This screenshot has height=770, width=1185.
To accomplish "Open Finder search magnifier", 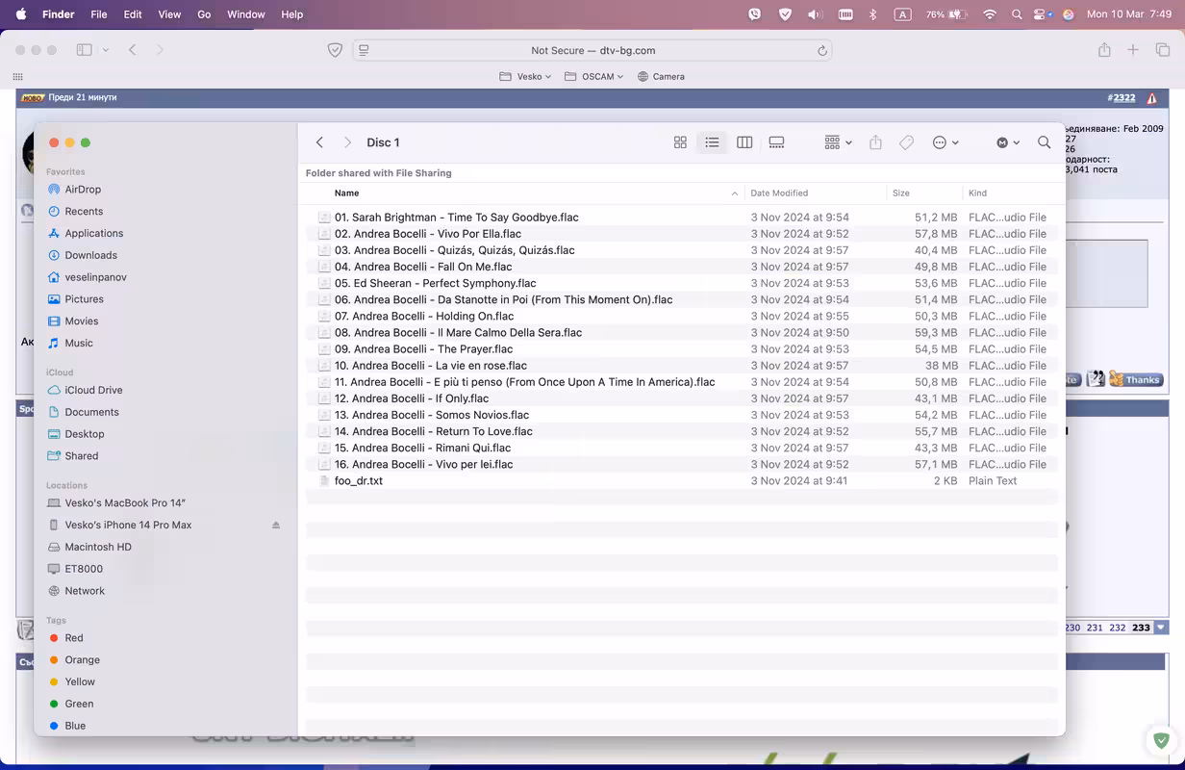I will tap(1045, 142).
